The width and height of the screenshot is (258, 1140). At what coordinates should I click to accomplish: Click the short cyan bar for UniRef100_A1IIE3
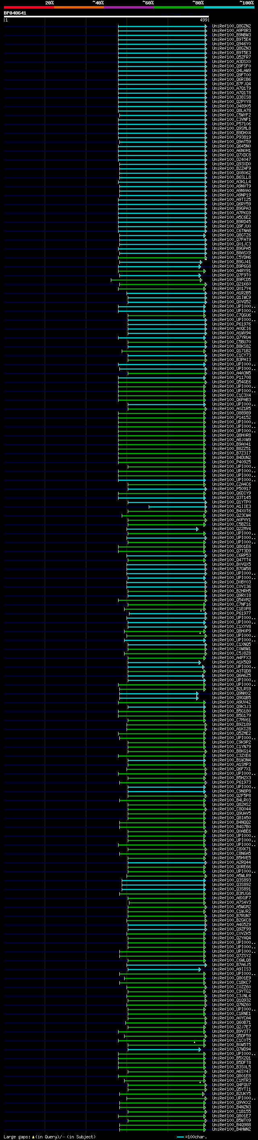[178, 507]
